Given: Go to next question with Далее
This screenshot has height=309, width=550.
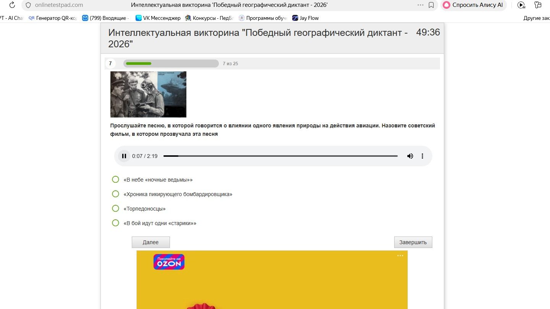Looking at the screenshot, I should coord(150,242).
